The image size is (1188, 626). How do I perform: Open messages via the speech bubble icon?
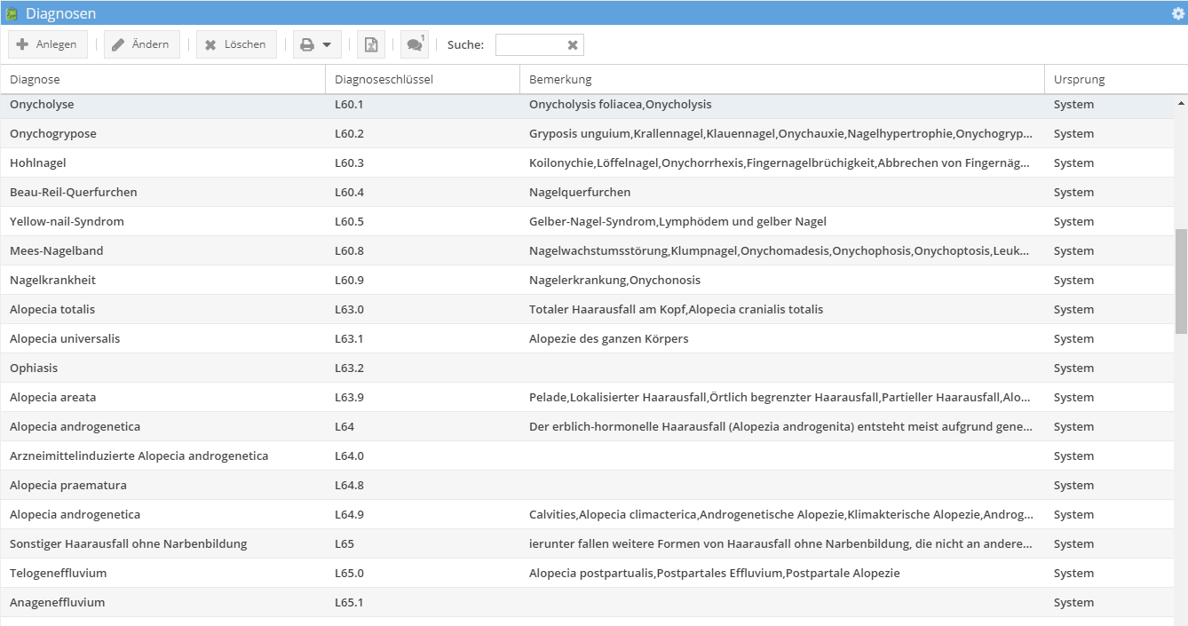coord(414,44)
